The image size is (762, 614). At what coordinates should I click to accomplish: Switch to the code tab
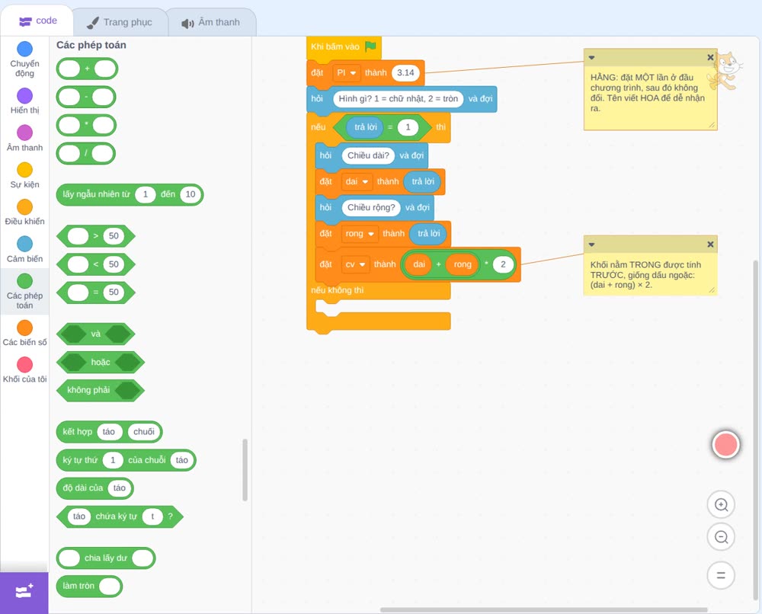click(x=38, y=21)
